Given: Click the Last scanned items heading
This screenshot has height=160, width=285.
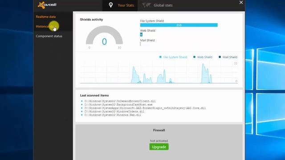Looking at the screenshot, I should (94, 96).
